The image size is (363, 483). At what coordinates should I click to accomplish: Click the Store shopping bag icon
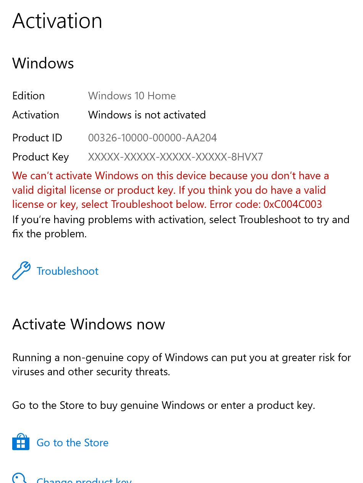tap(21, 442)
